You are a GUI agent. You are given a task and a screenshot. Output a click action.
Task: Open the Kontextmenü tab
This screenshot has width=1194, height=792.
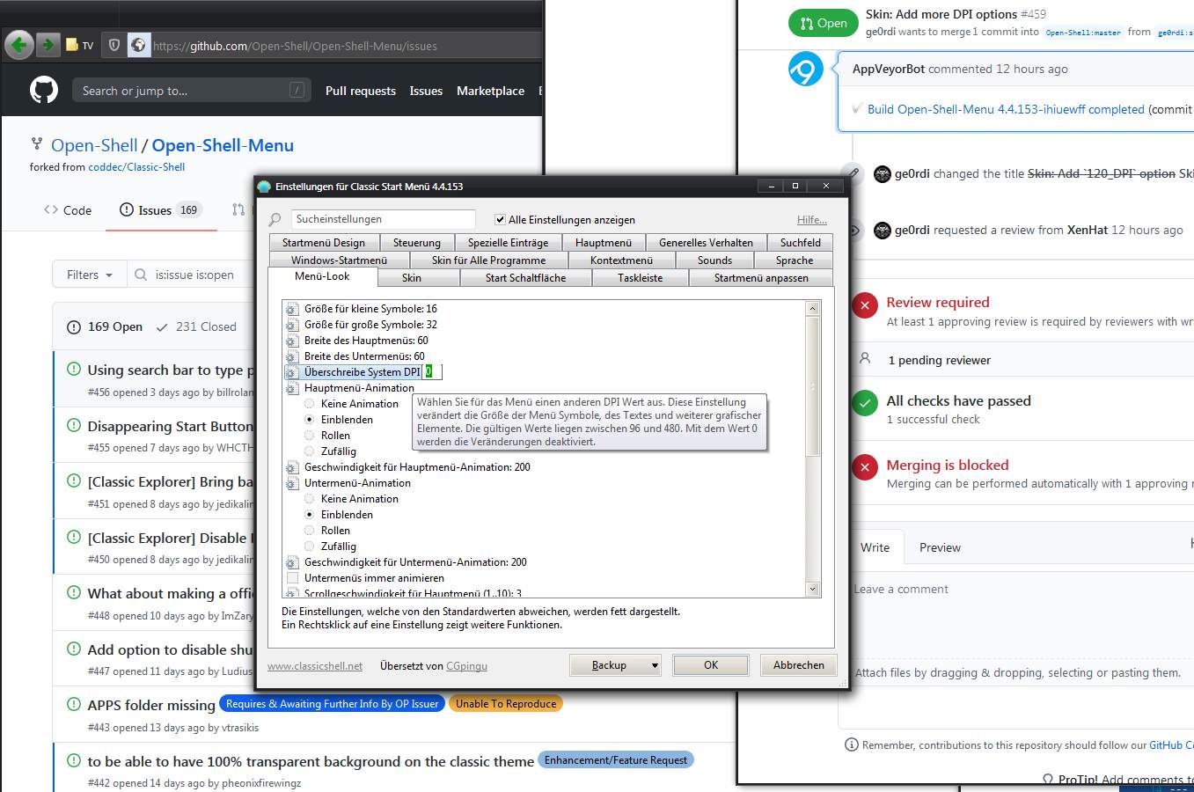click(x=622, y=260)
